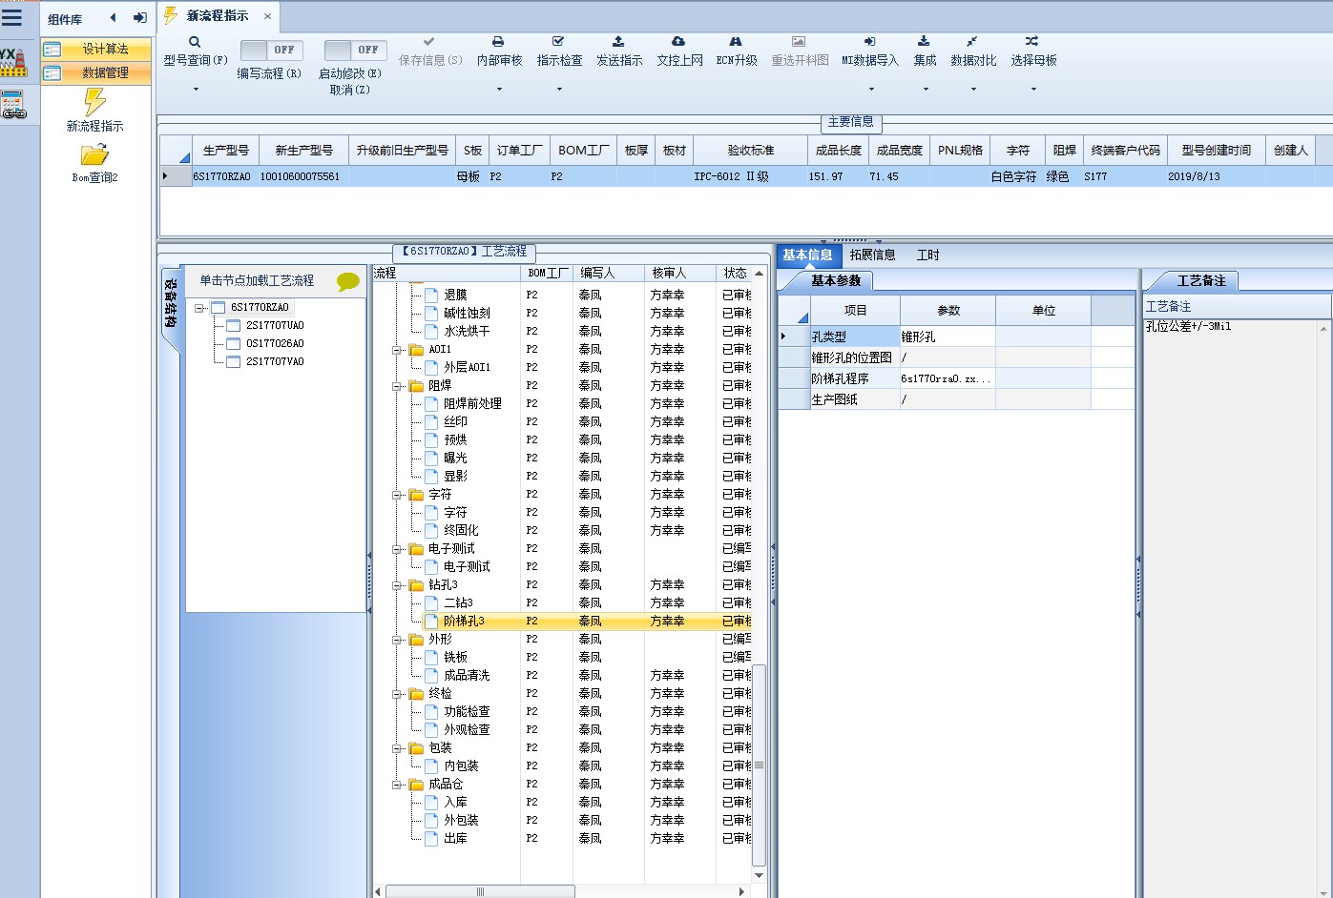
Task: Click the pin icon in 组件库 header
Action: 139,18
